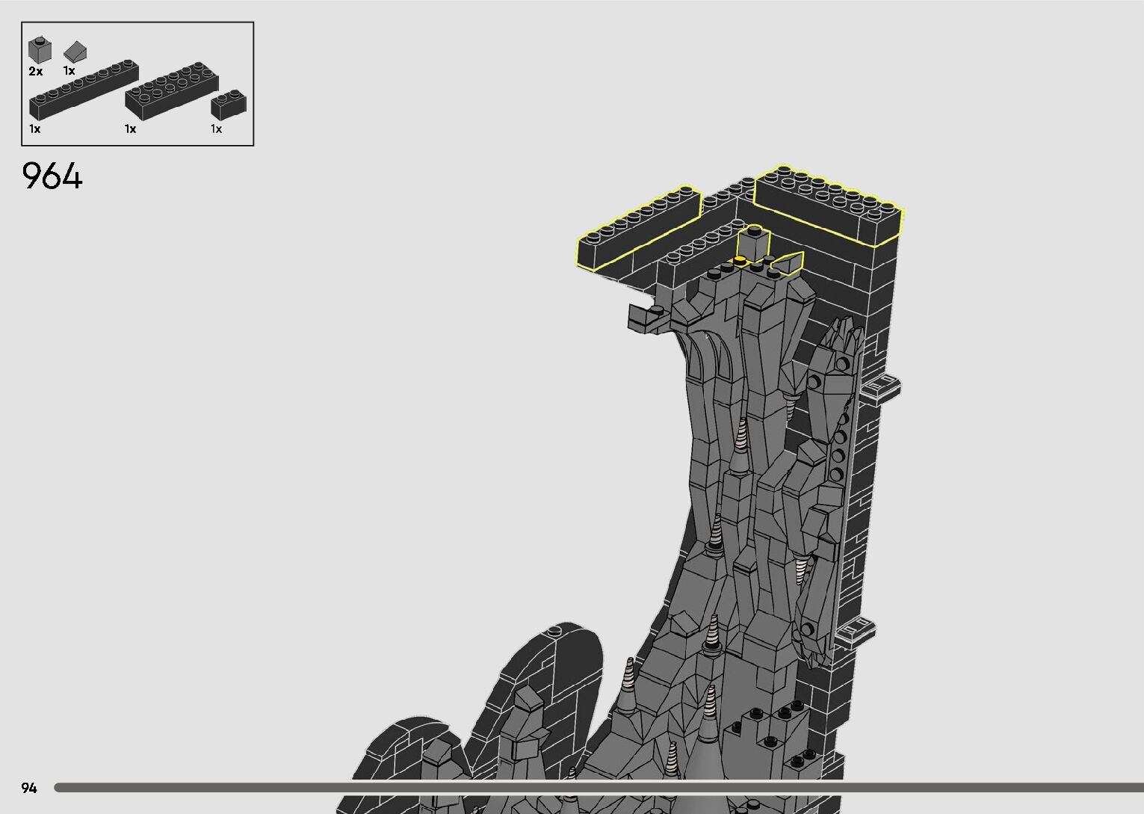Click the page progress bar at bottom
The image size is (1144, 814).
point(598,787)
